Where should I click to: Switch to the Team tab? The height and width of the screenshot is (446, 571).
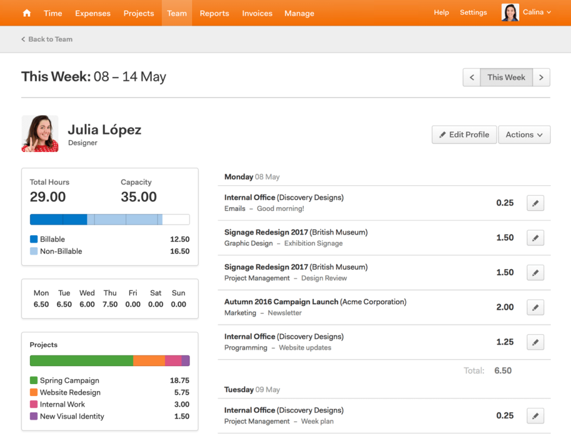pos(177,13)
